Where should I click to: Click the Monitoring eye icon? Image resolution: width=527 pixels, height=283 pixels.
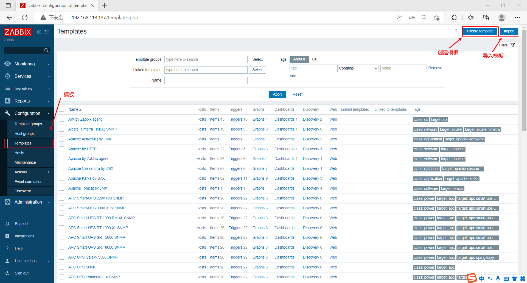[8, 64]
